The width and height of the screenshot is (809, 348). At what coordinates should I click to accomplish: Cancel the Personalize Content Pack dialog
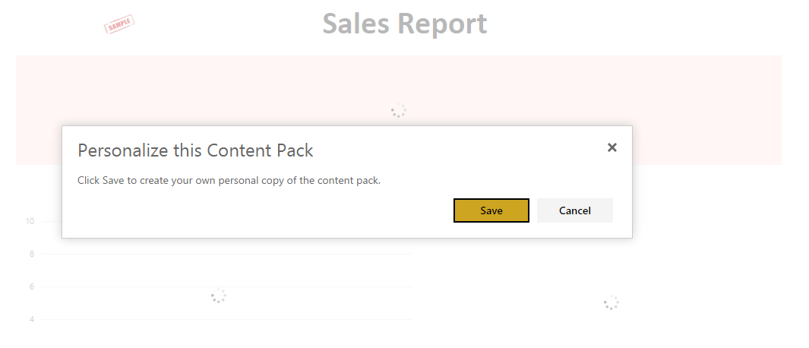[575, 210]
